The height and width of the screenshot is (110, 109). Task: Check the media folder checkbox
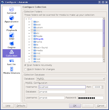point(32,50)
